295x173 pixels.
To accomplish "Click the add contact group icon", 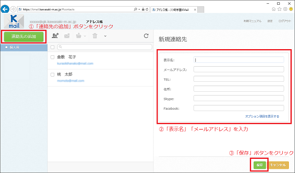I will [55, 35].
